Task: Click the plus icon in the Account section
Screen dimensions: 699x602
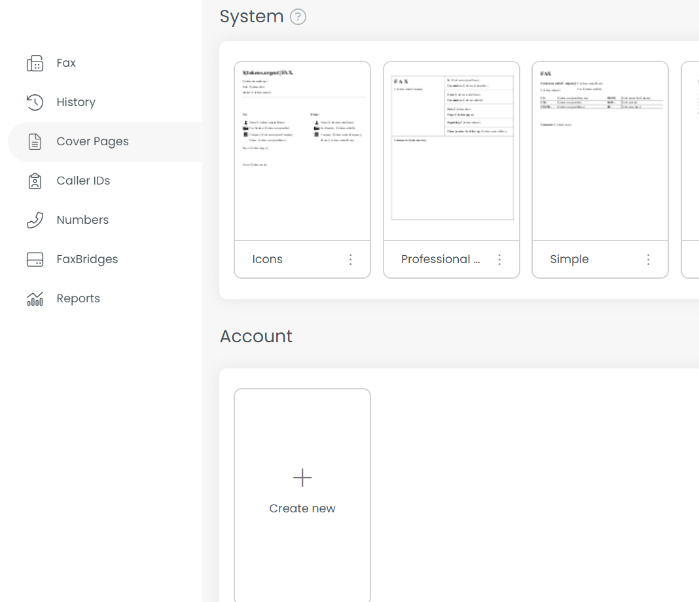Action: pyautogui.click(x=302, y=478)
